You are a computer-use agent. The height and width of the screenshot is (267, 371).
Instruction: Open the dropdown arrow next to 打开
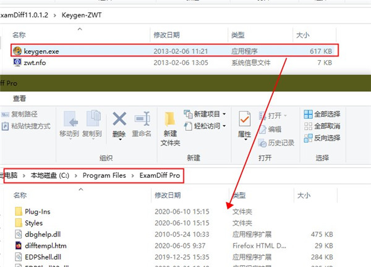pyautogui.click(x=285, y=116)
